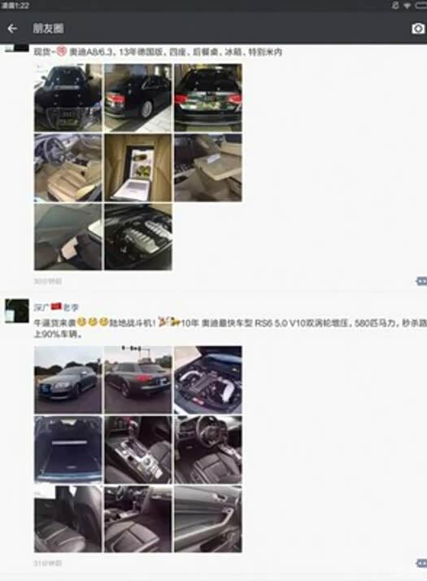Image resolution: width=427 pixels, height=581 pixels.
Task: Open the RS6 front exterior photo
Action: point(68,380)
